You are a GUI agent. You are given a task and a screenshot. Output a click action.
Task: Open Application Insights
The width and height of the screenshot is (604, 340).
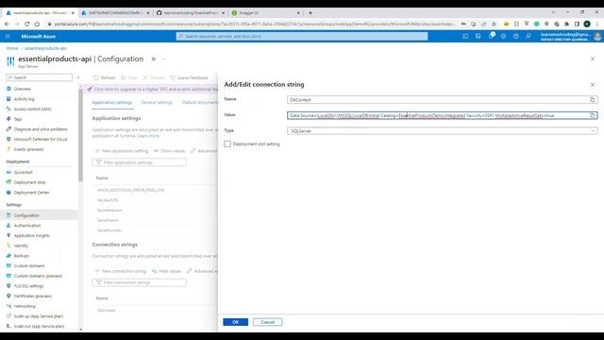(x=31, y=235)
